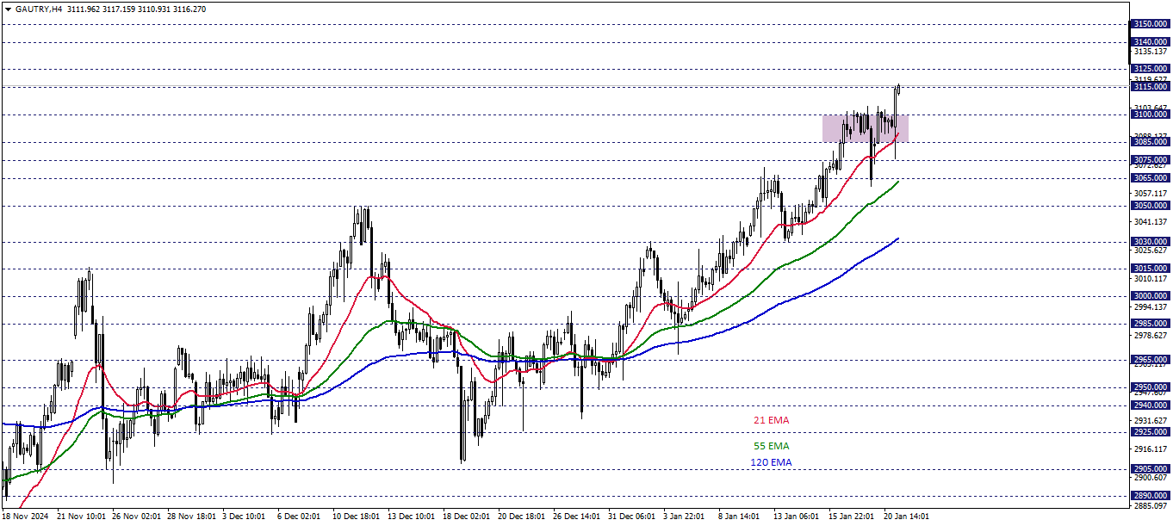Image resolution: width=1173 pixels, height=526 pixels.
Task: Click the 6 Dec 02:01 date label
Action: 299,517
